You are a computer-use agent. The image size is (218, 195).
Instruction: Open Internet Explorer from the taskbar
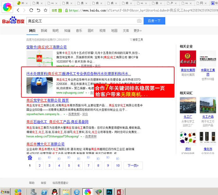(77, 192)
